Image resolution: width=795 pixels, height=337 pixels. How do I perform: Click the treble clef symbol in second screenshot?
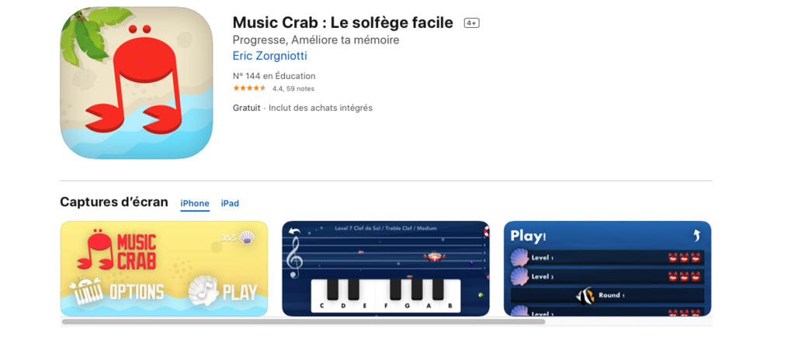click(x=294, y=257)
